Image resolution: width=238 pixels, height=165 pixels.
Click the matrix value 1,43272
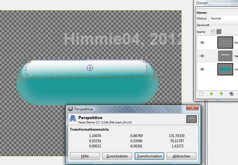coord(178,146)
